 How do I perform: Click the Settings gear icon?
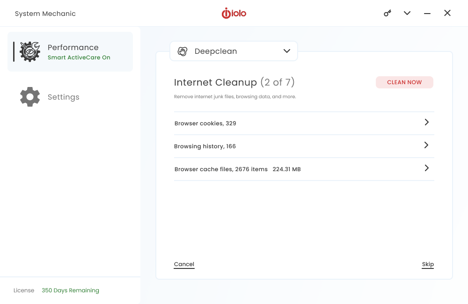(30, 97)
